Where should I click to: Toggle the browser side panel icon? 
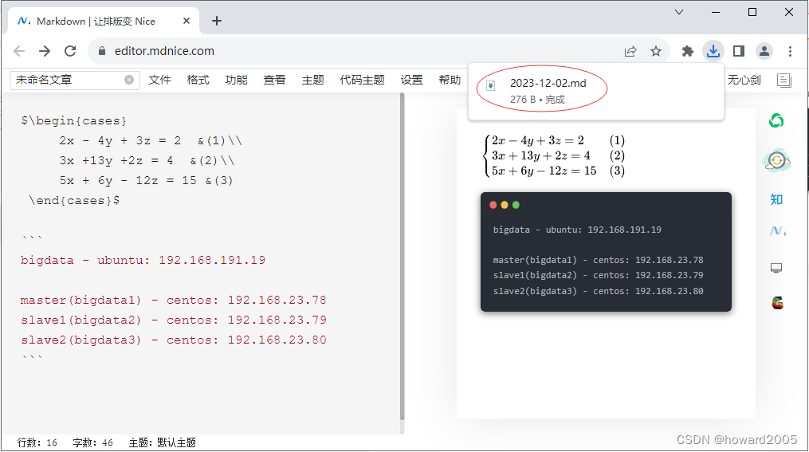coord(739,51)
